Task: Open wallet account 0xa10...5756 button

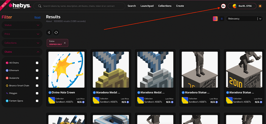Action: 242,6
